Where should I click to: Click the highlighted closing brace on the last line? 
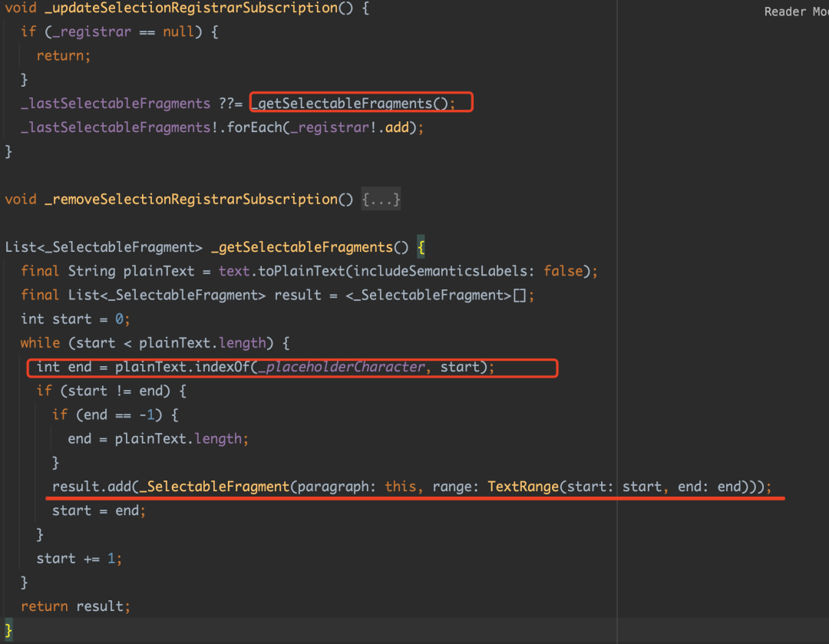(8, 630)
